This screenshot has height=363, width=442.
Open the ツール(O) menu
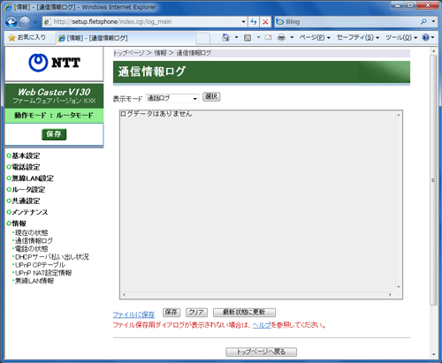click(x=401, y=37)
